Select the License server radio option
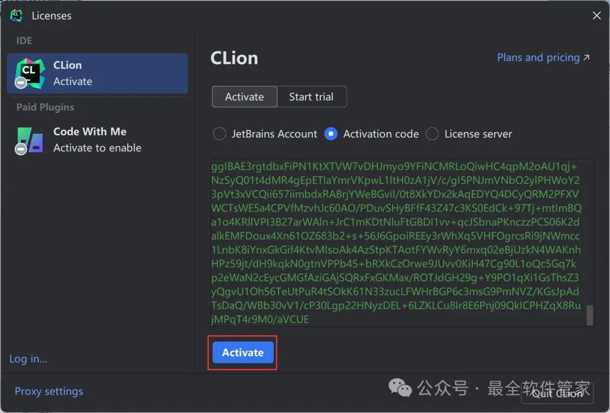This screenshot has width=610, height=413. [432, 134]
